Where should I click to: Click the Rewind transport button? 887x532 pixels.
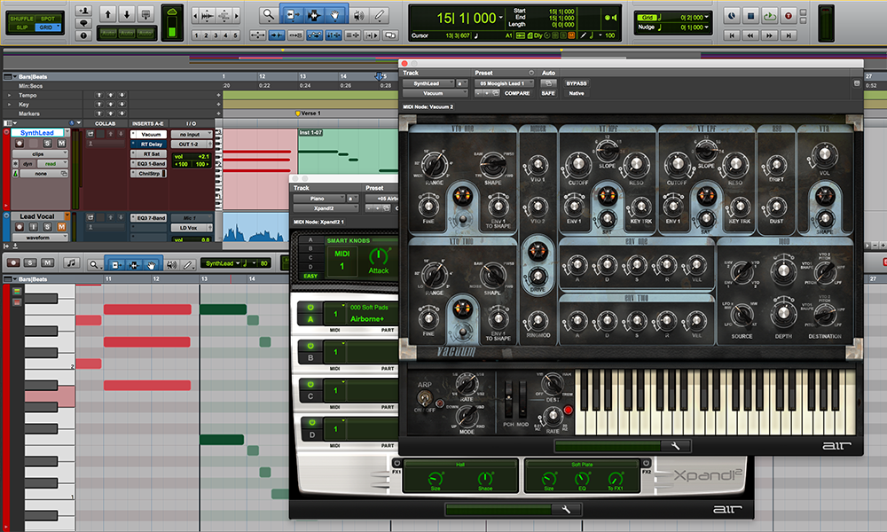point(750,35)
